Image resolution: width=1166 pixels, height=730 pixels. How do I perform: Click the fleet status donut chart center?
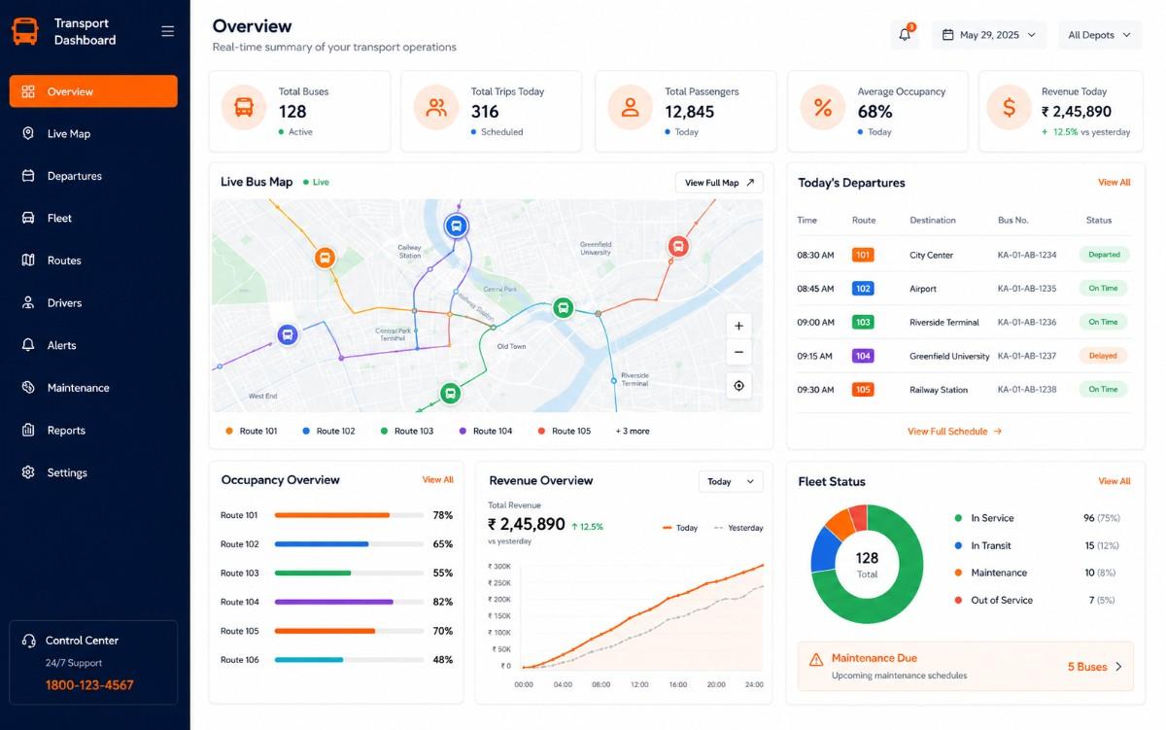(867, 564)
